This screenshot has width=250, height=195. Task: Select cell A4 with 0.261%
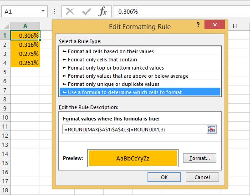click(x=26, y=63)
